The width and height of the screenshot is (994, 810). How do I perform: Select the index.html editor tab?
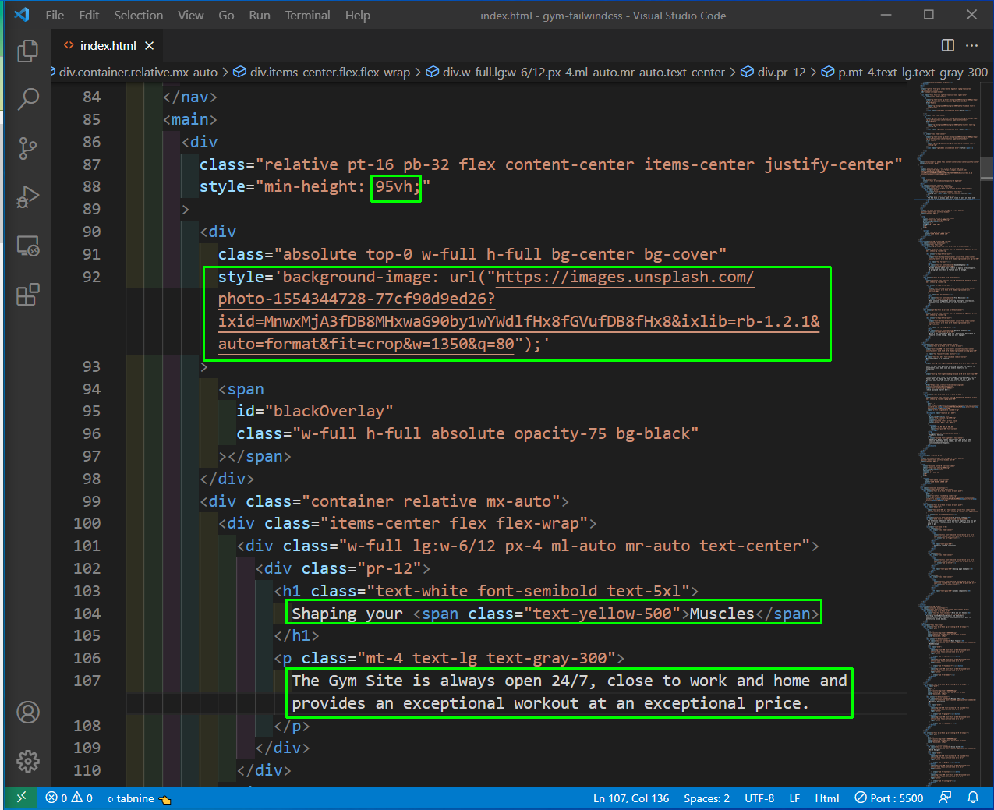point(108,46)
